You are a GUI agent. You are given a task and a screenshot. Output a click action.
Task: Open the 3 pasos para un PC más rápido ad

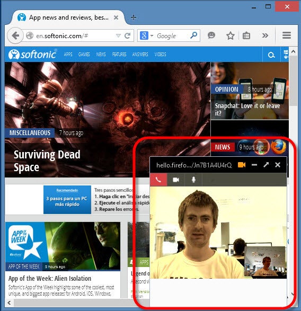pos(67,200)
